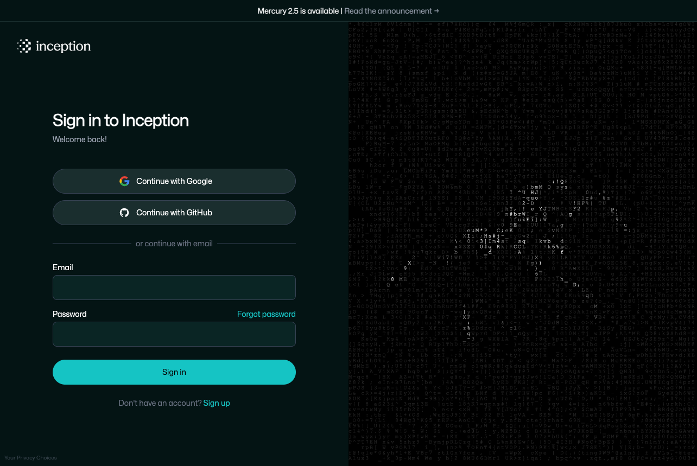Click the "Welcome back!" text
Screen dimensions: 697x466
(80, 139)
